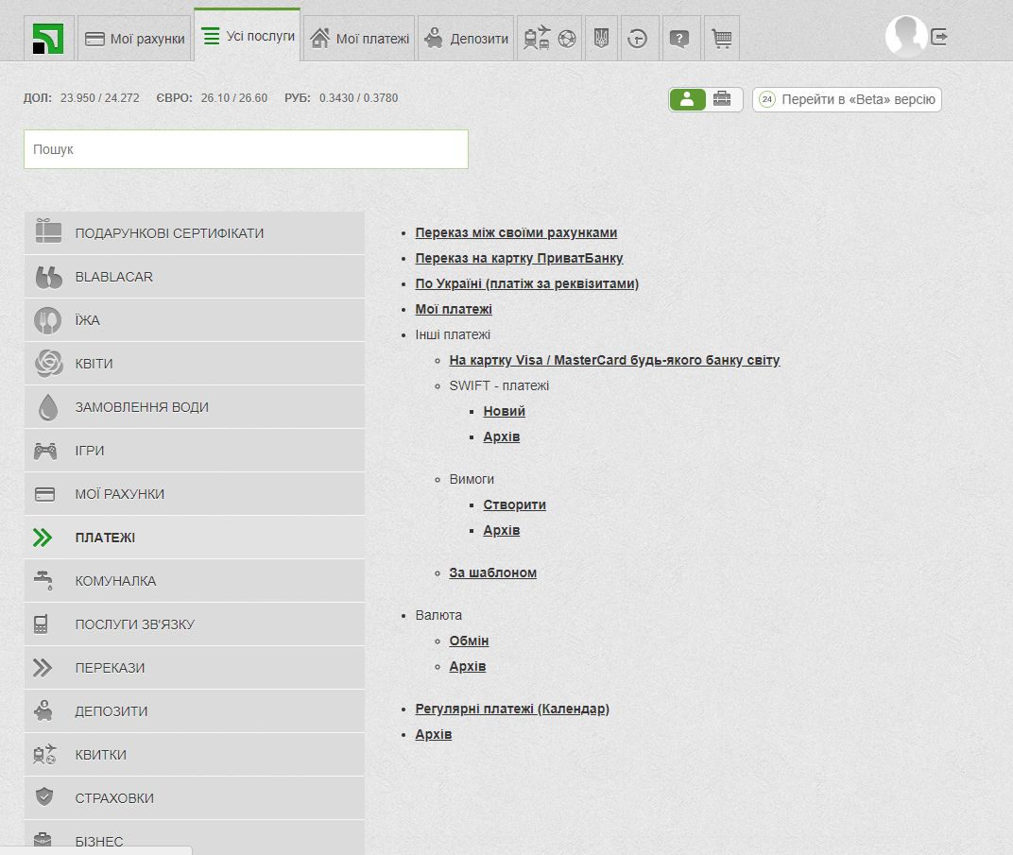Image resolution: width=1013 pixels, height=855 pixels.
Task: Switch to personal account mode (person icon)
Action: click(687, 99)
